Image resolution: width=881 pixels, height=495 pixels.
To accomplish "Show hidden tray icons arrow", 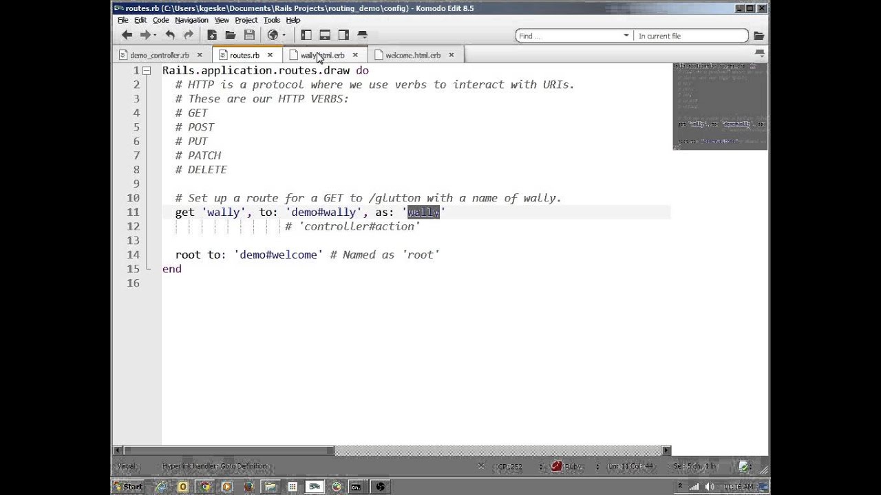I will tap(680, 487).
